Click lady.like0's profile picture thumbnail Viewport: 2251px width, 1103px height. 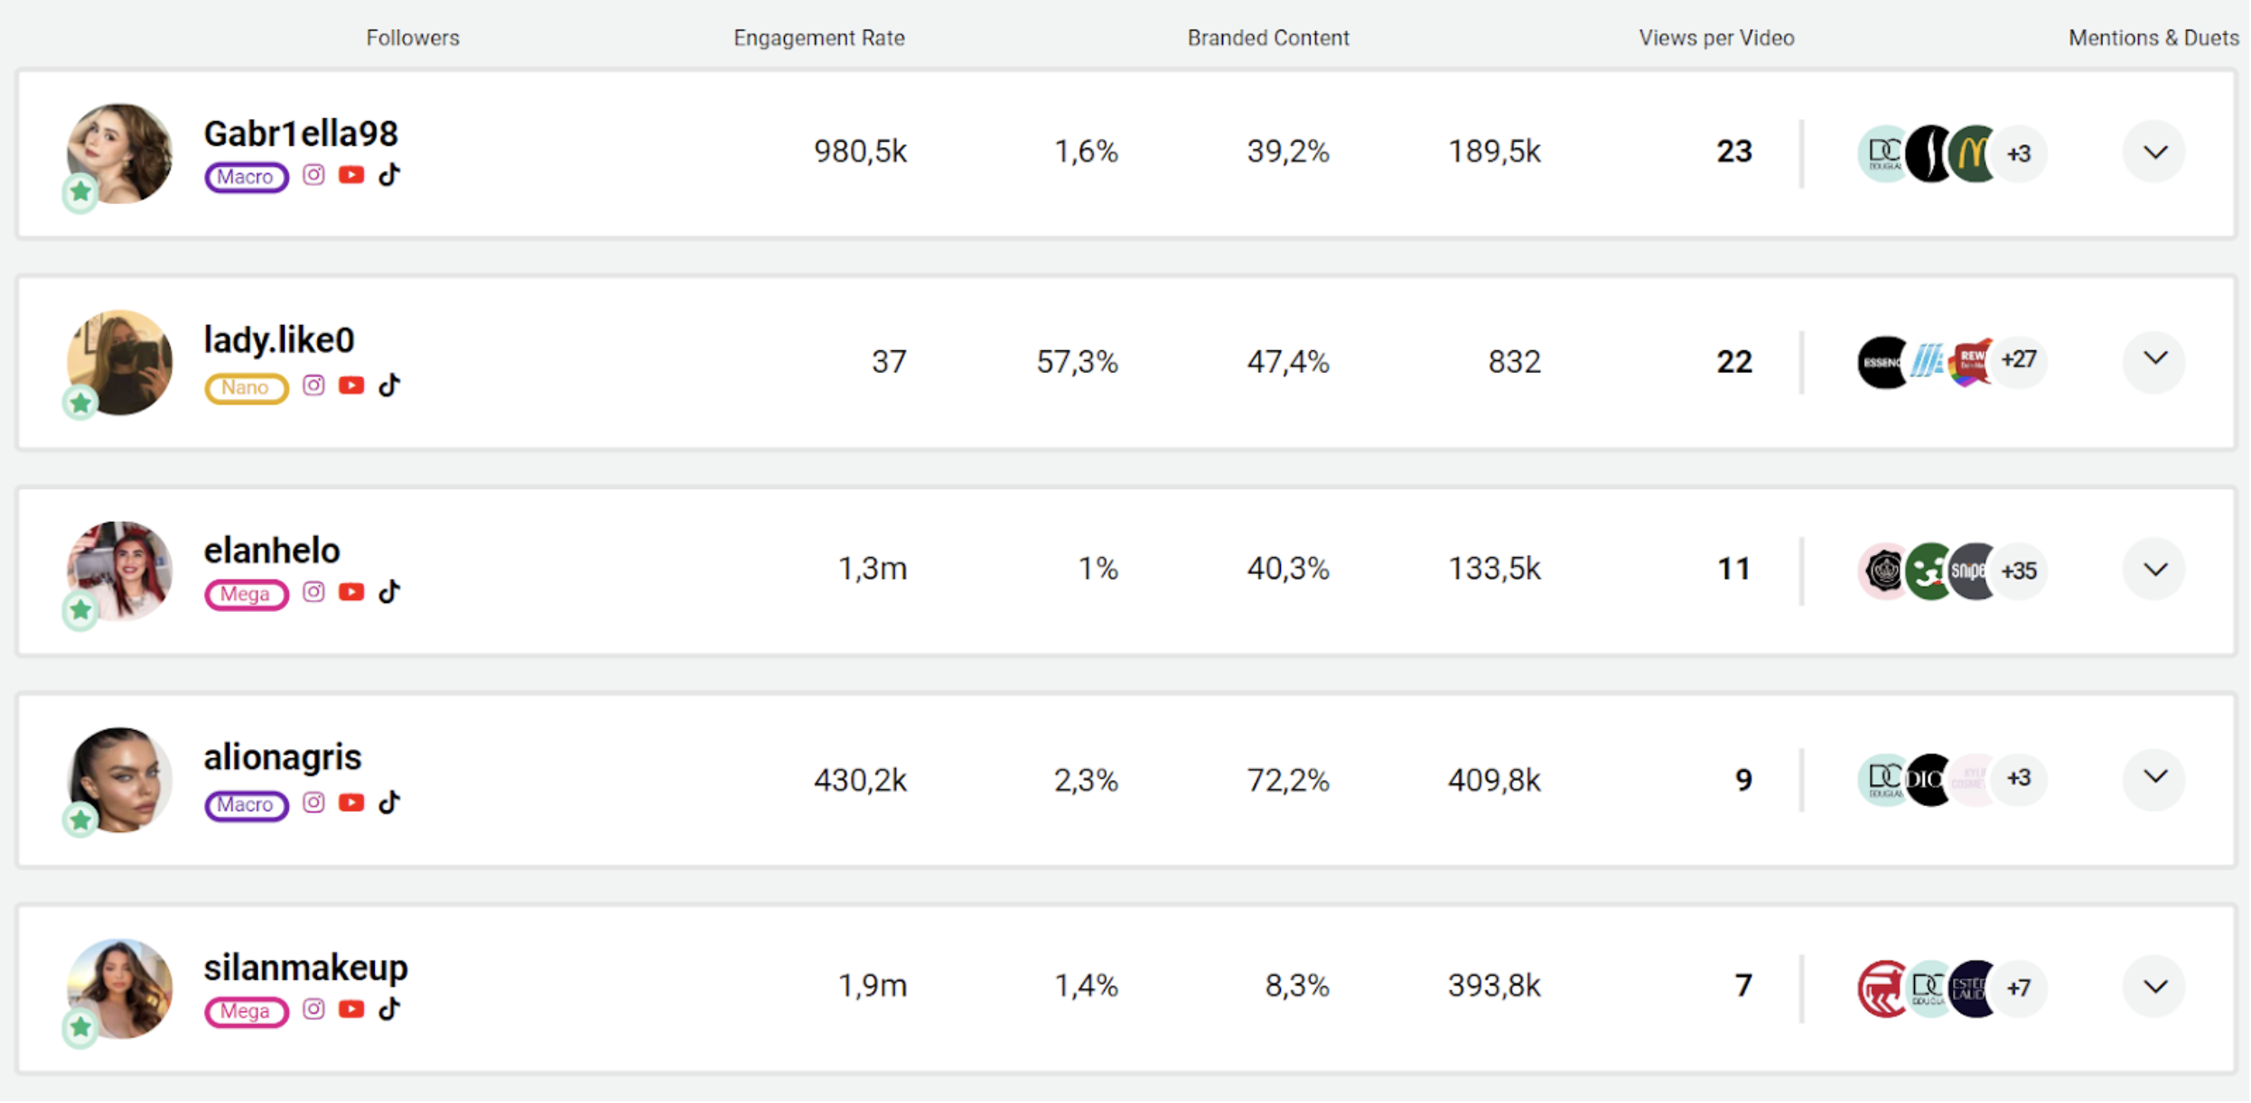pos(121,361)
